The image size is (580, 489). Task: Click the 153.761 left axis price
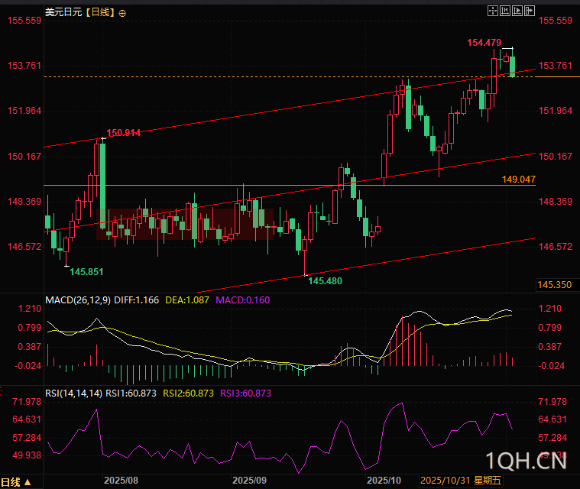(x=24, y=66)
